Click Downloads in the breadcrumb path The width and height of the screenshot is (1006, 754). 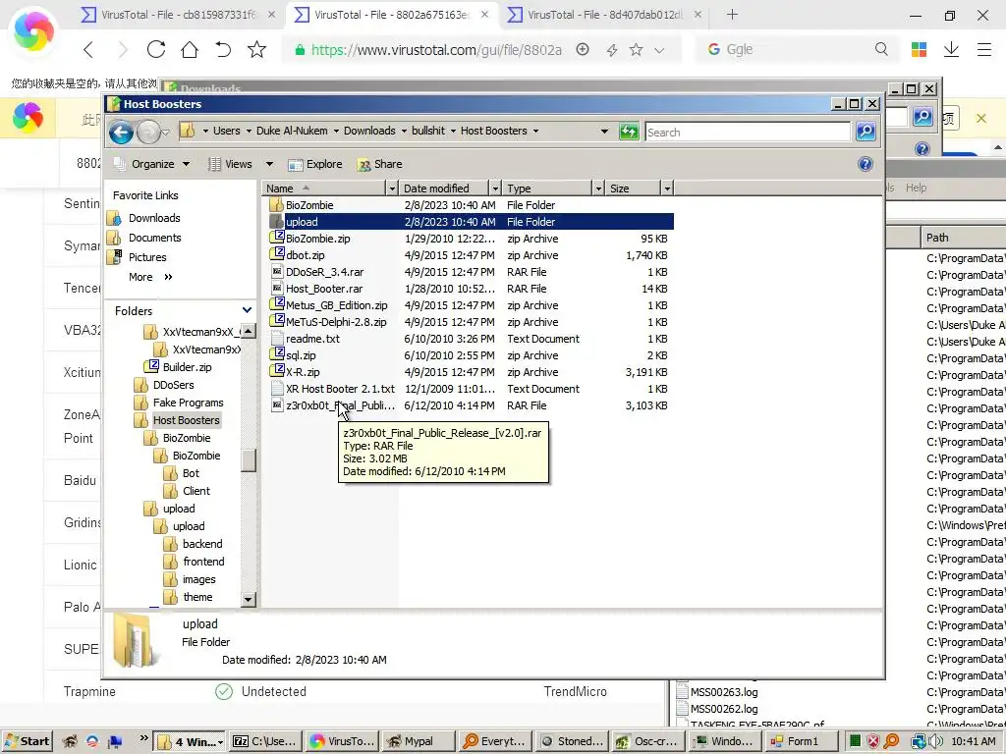pyautogui.click(x=369, y=131)
